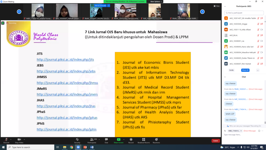Open the journal.piksi.ac.id jphas link
266x150 pixels.
click(67, 118)
